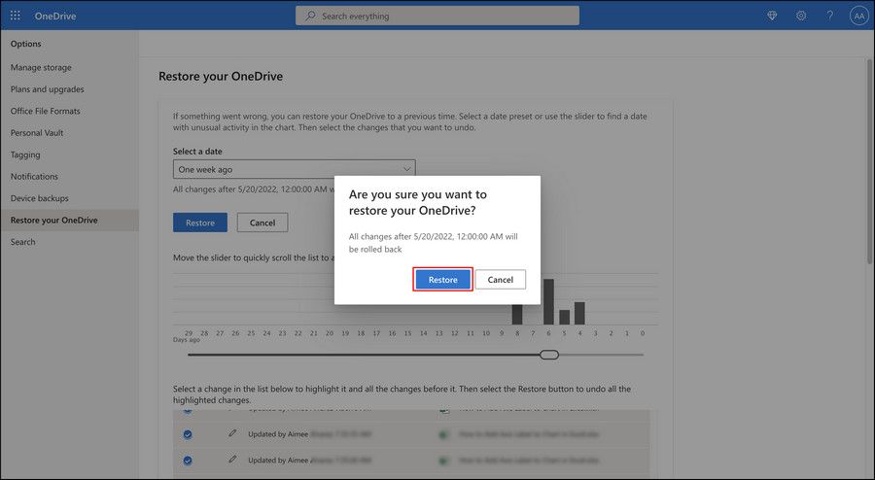
Task: Click the Options heading in sidebar
Action: click(x=25, y=44)
